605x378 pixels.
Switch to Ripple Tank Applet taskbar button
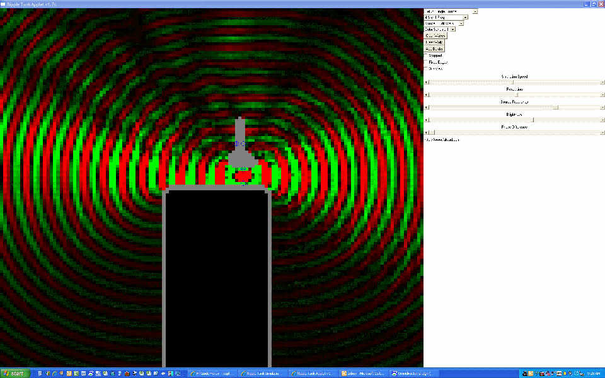(x=313, y=374)
